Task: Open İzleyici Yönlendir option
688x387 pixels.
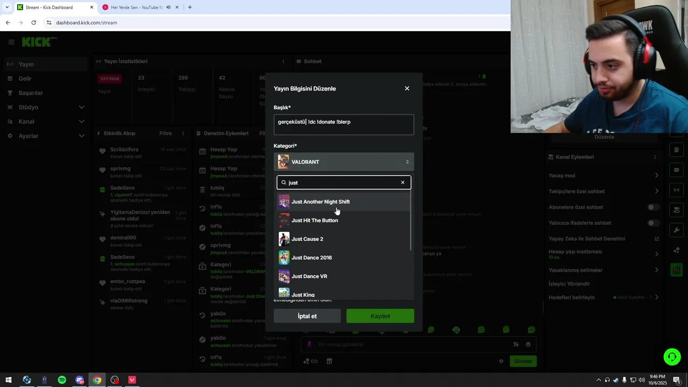Action: pos(569,284)
